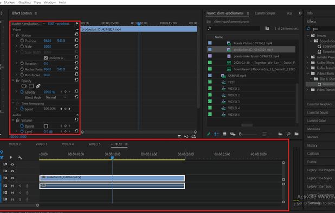Viewport: 335px width, 213px height.
Task: Switch Project panel to list view
Action: tap(217, 134)
